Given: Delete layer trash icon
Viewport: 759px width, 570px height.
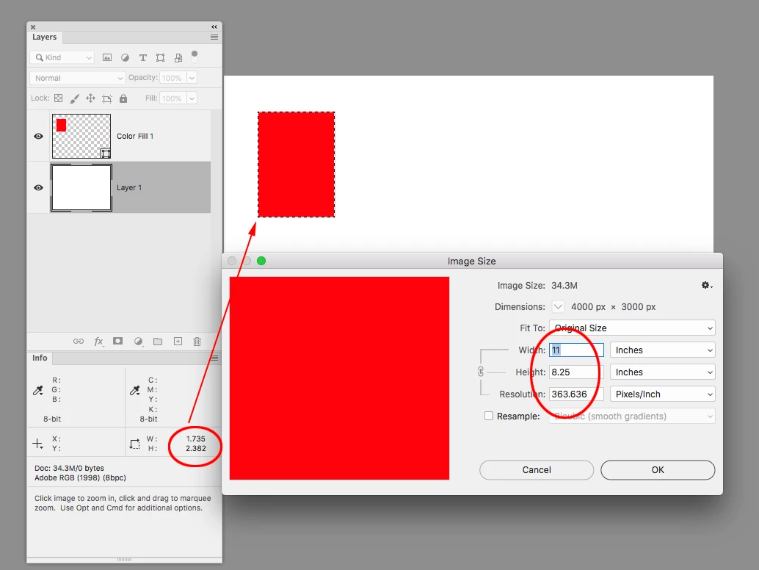Looking at the screenshot, I should (197, 342).
